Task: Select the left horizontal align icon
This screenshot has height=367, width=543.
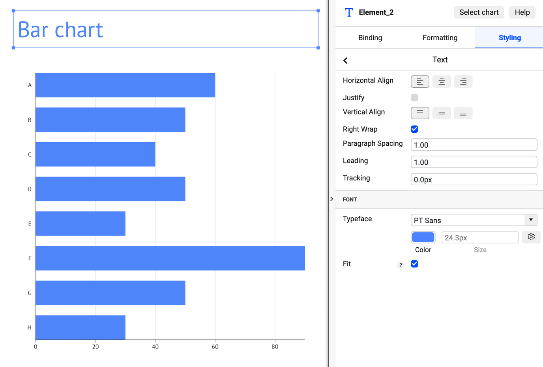Action: tap(419, 81)
